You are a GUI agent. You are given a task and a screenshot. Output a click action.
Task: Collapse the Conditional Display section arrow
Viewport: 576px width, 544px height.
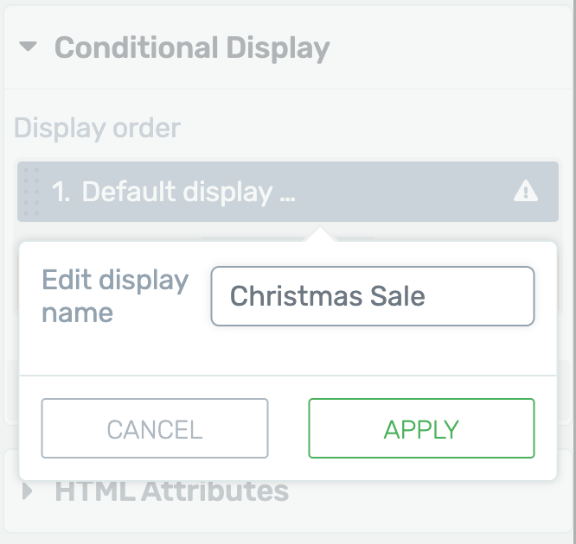click(28, 47)
